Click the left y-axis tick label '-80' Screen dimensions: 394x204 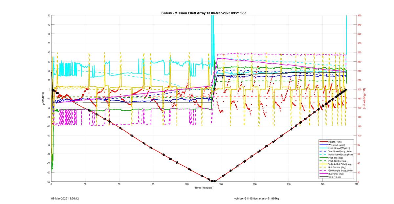coord(48,163)
